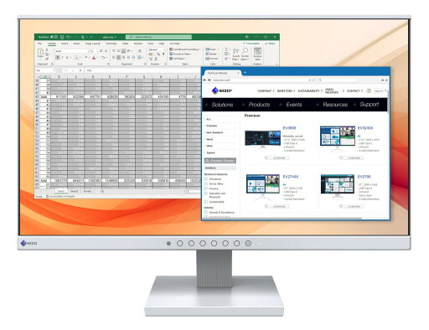Viewport: 429px width, 330px height.
Task: Click the EIZO logo on the web page
Action: [x=222, y=90]
